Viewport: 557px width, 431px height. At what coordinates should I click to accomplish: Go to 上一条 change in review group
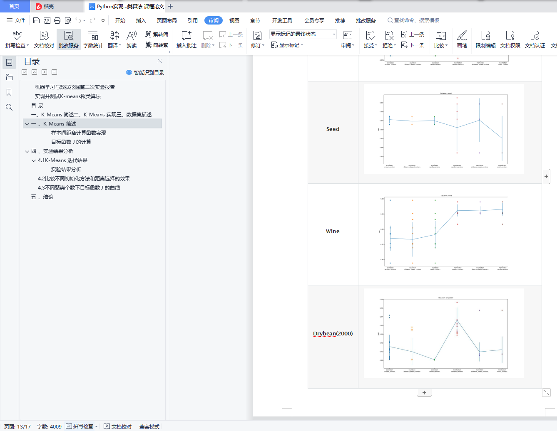click(x=413, y=34)
